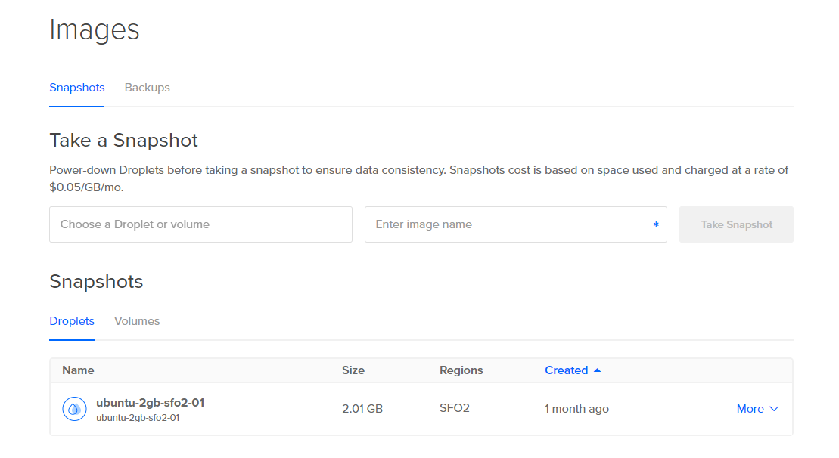
Task: Click the SFO2 region value
Action: click(454, 408)
